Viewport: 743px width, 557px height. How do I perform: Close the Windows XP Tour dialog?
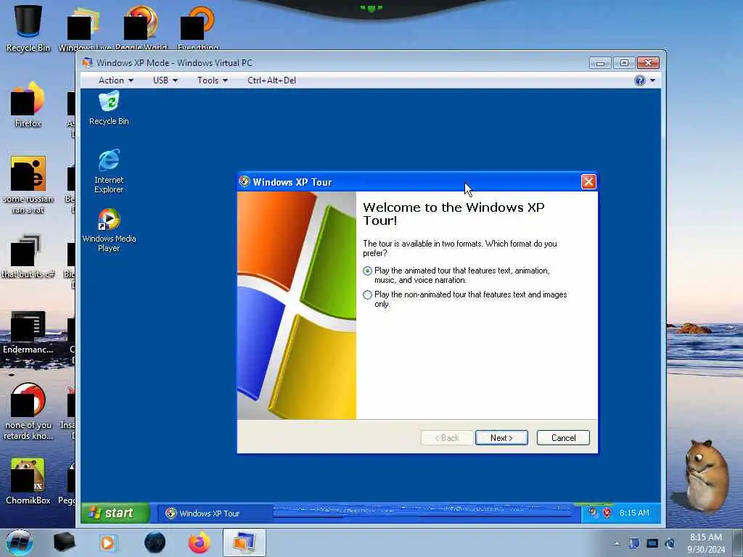click(x=588, y=182)
